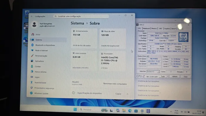Screen dimensions: 206x116
Task: Open the RAM instalada 8,00 GB card
Action: coord(84,61)
